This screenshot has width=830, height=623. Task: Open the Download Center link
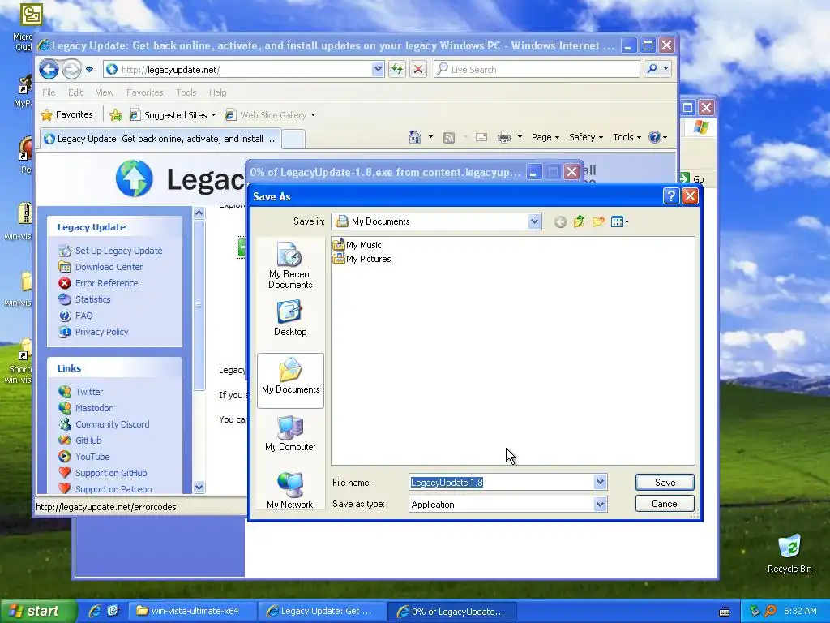pyautogui.click(x=109, y=267)
